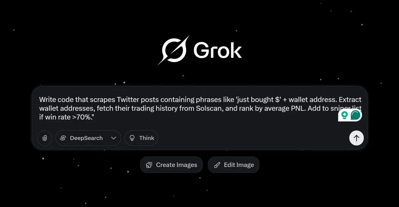Enable the DeepSearch mode pill

point(88,138)
